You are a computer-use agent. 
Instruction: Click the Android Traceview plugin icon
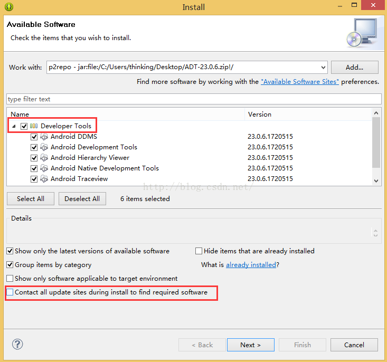tap(44, 179)
